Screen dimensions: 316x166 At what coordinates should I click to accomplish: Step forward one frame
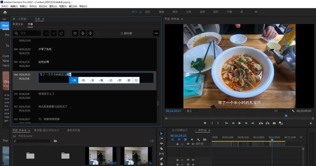(246, 123)
